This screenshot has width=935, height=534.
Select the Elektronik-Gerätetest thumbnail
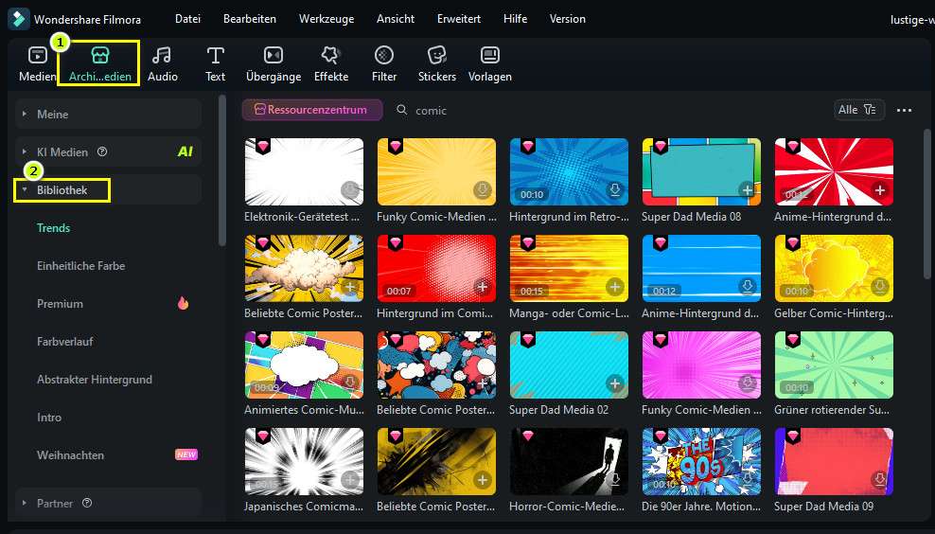pyautogui.click(x=304, y=171)
